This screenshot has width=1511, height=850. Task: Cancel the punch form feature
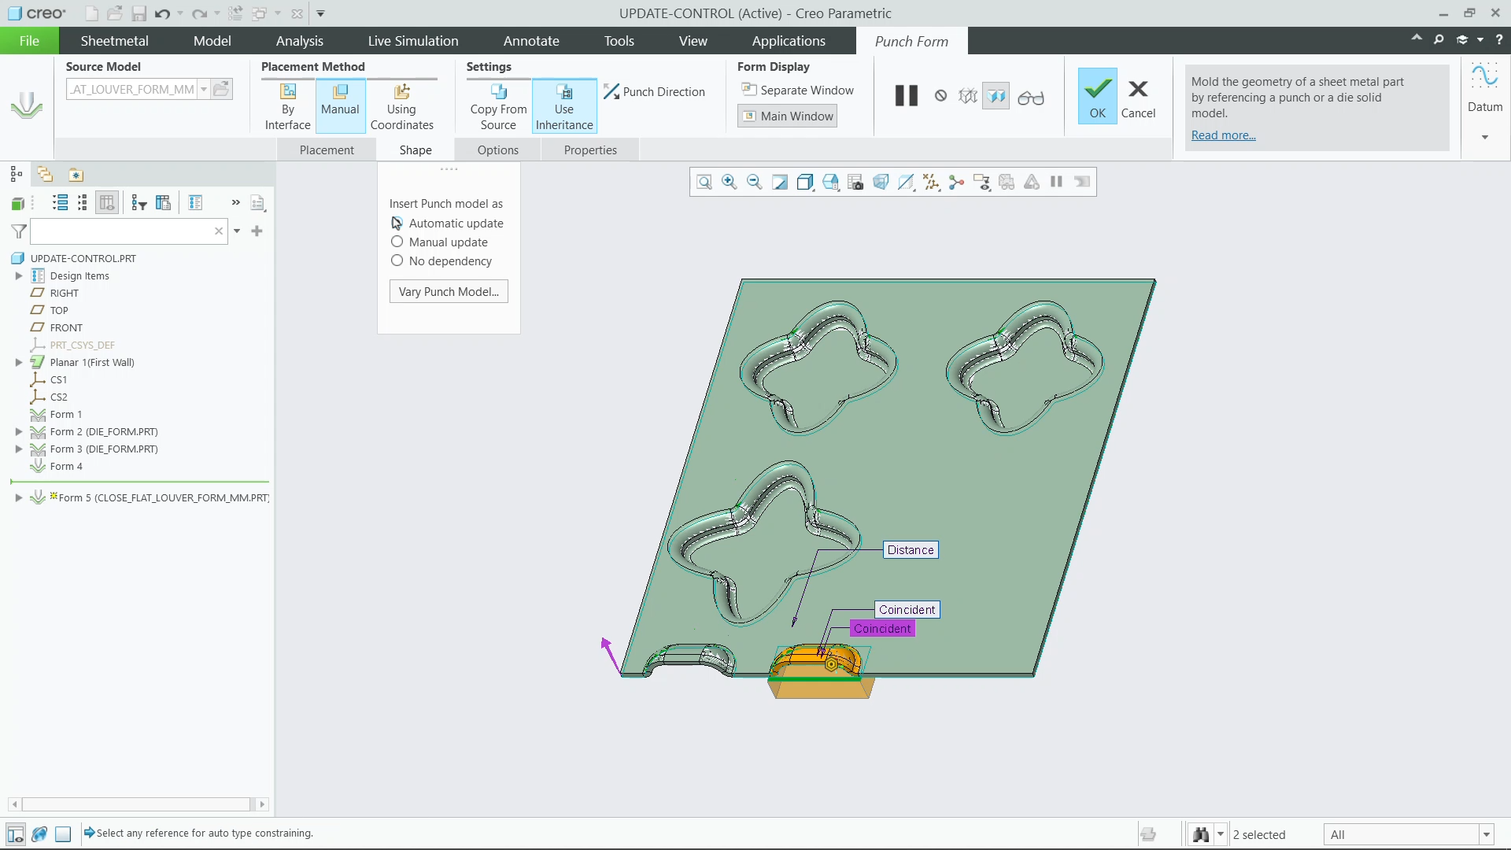[x=1138, y=98]
